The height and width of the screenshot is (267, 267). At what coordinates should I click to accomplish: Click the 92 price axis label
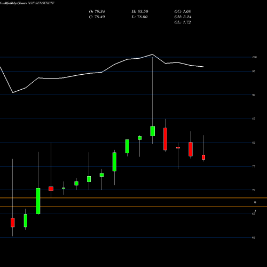click(254, 95)
